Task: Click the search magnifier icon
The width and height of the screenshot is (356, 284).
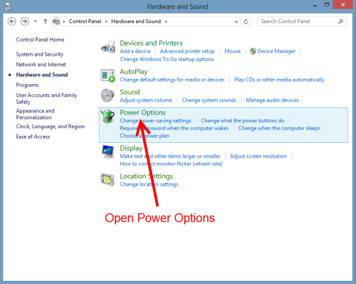Action: click(341, 21)
